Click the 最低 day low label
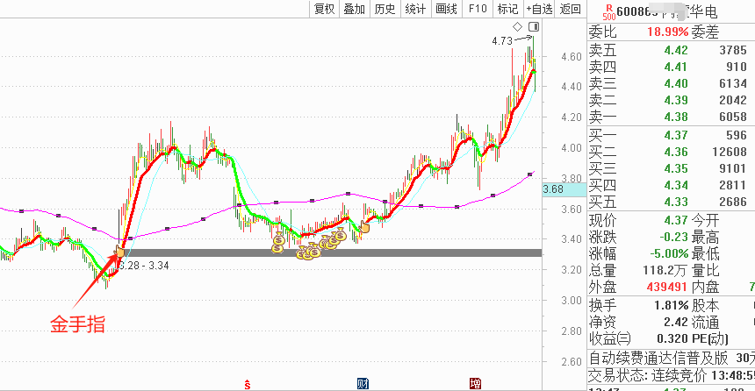The width and height of the screenshot is (755, 391). [x=705, y=253]
